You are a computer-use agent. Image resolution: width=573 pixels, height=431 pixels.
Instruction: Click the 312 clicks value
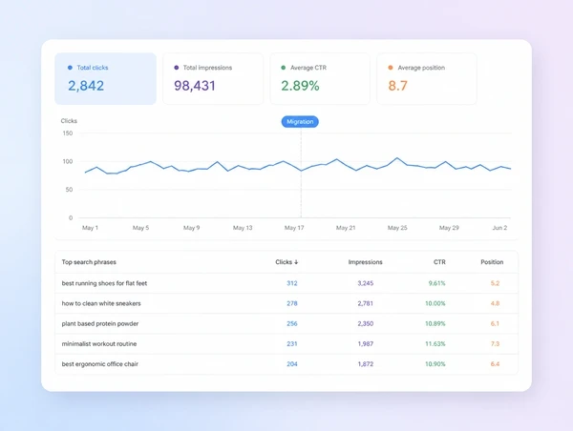292,283
